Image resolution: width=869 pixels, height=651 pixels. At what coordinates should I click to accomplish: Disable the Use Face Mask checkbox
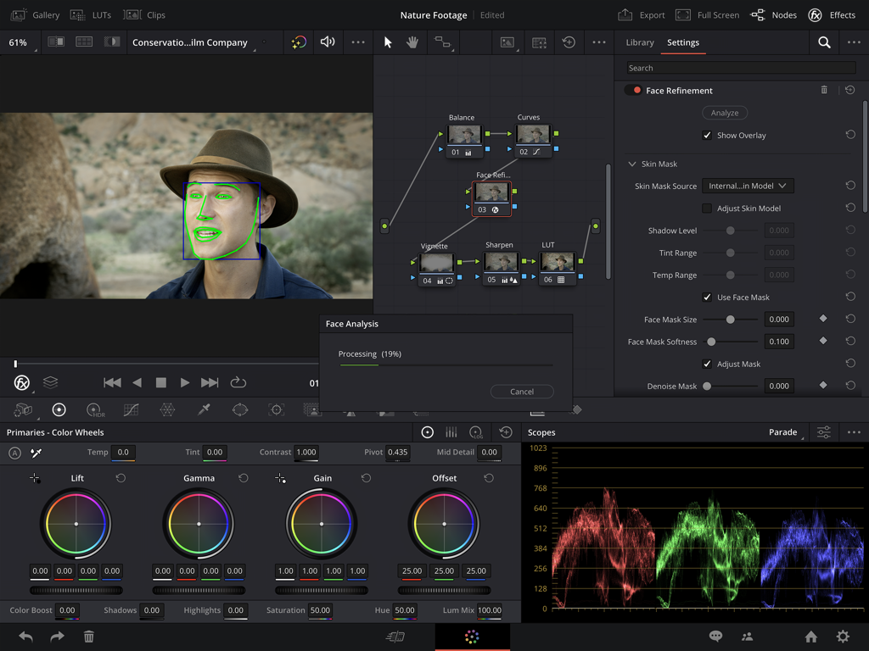coord(707,297)
